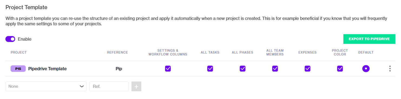Click the plus add template button
401x99 pixels.
(136, 86)
